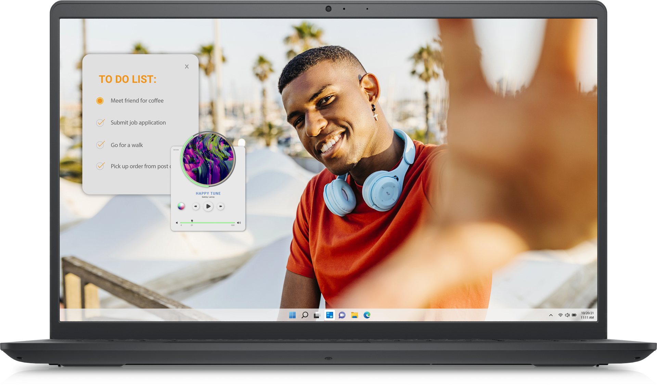Open the Widgets panel icon
The width and height of the screenshot is (657, 385).
(330, 315)
